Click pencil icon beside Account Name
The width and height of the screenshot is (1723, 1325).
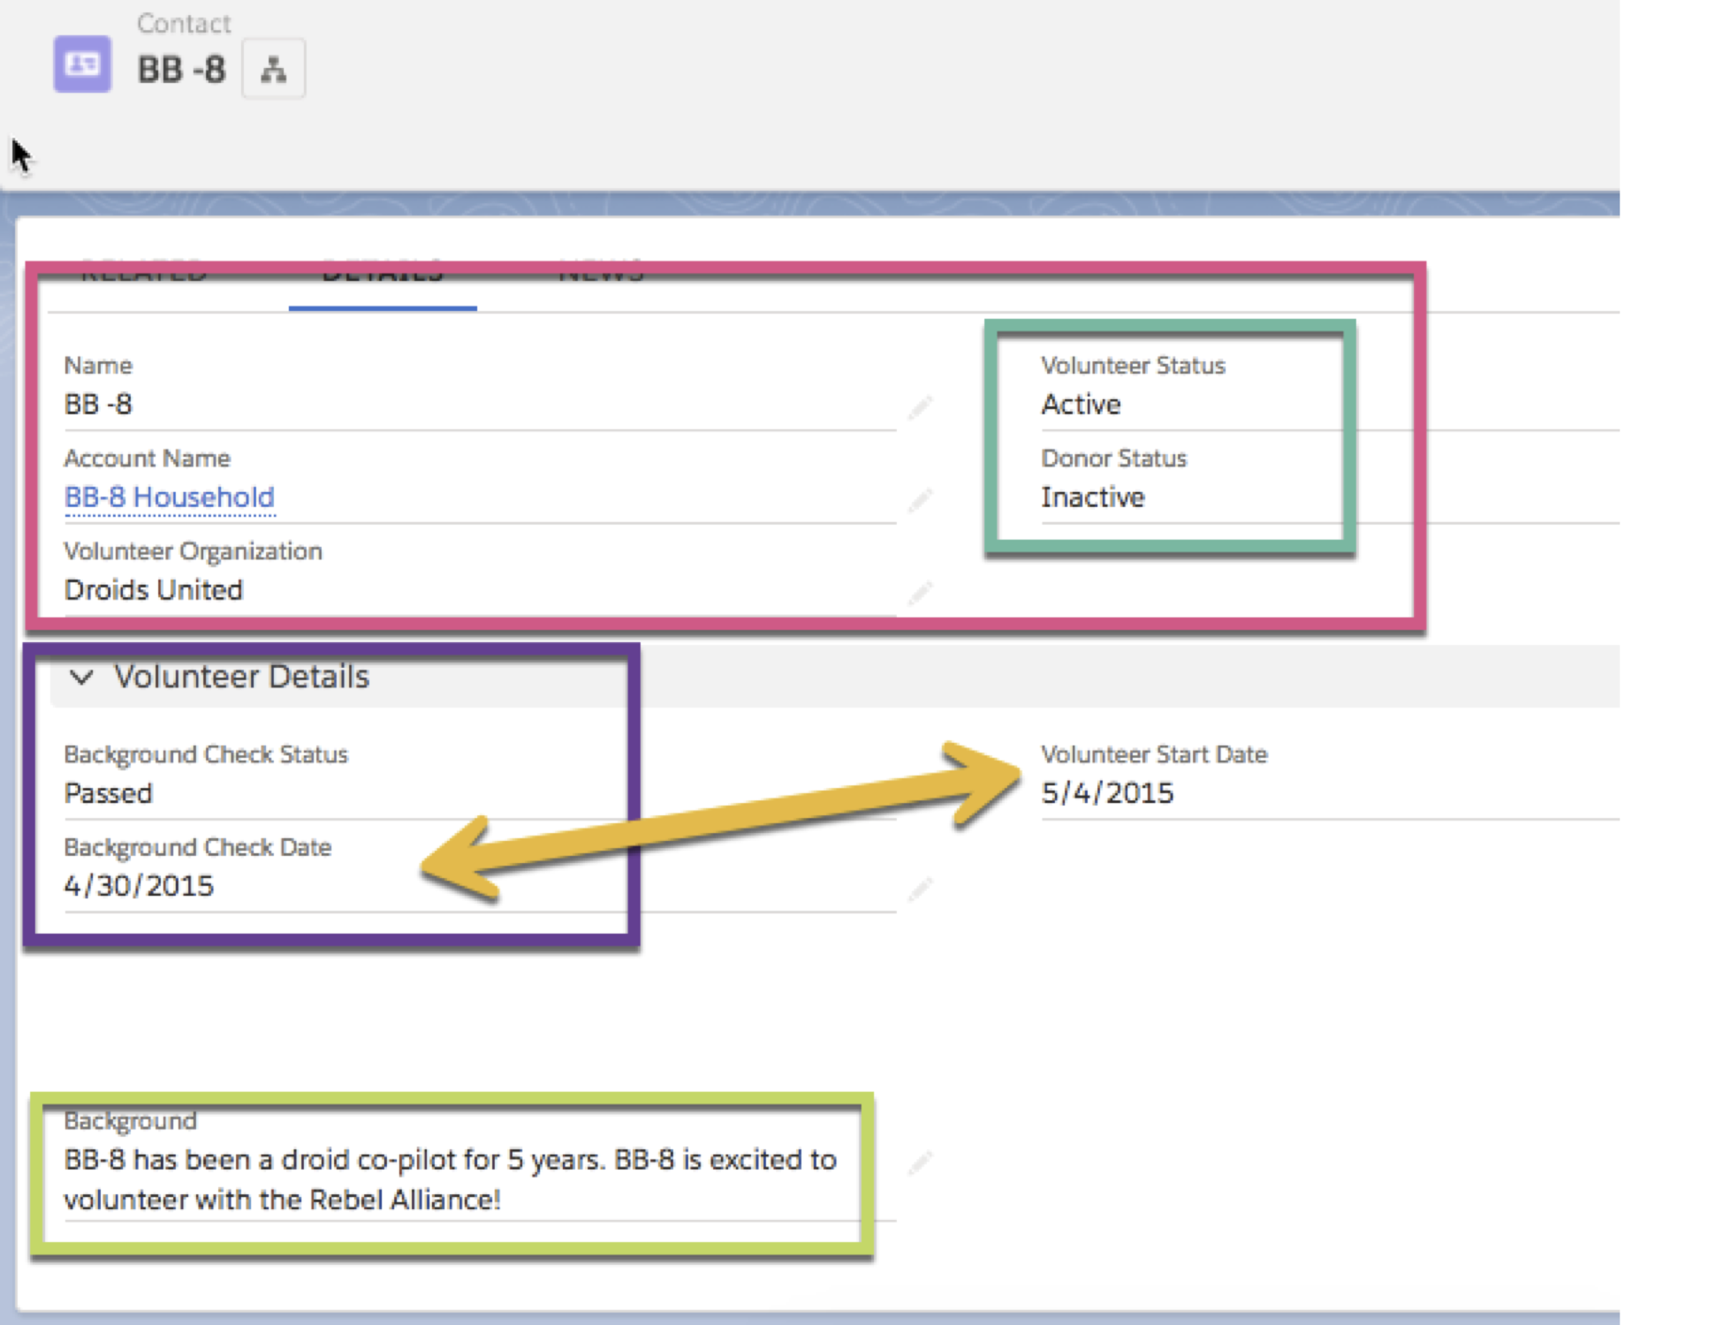(x=920, y=500)
